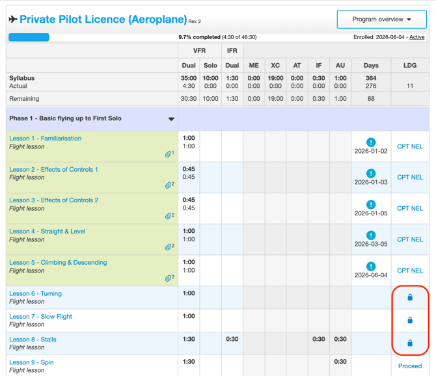Open Lesson 5 - Climbing & Descending
The width and height of the screenshot is (436, 376).
coord(58,263)
